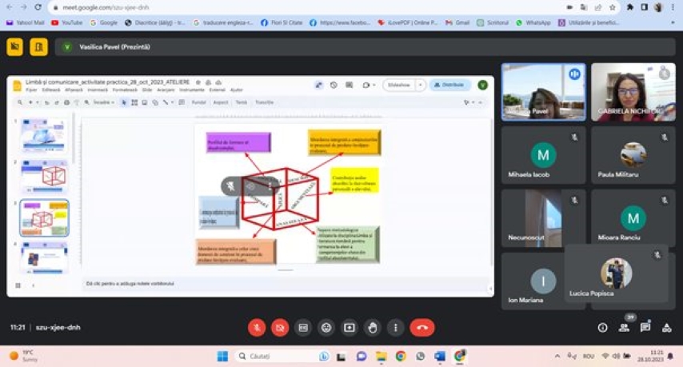This screenshot has height=367, width=683.
Task: Show the participants people panel
Action: [x=624, y=327]
